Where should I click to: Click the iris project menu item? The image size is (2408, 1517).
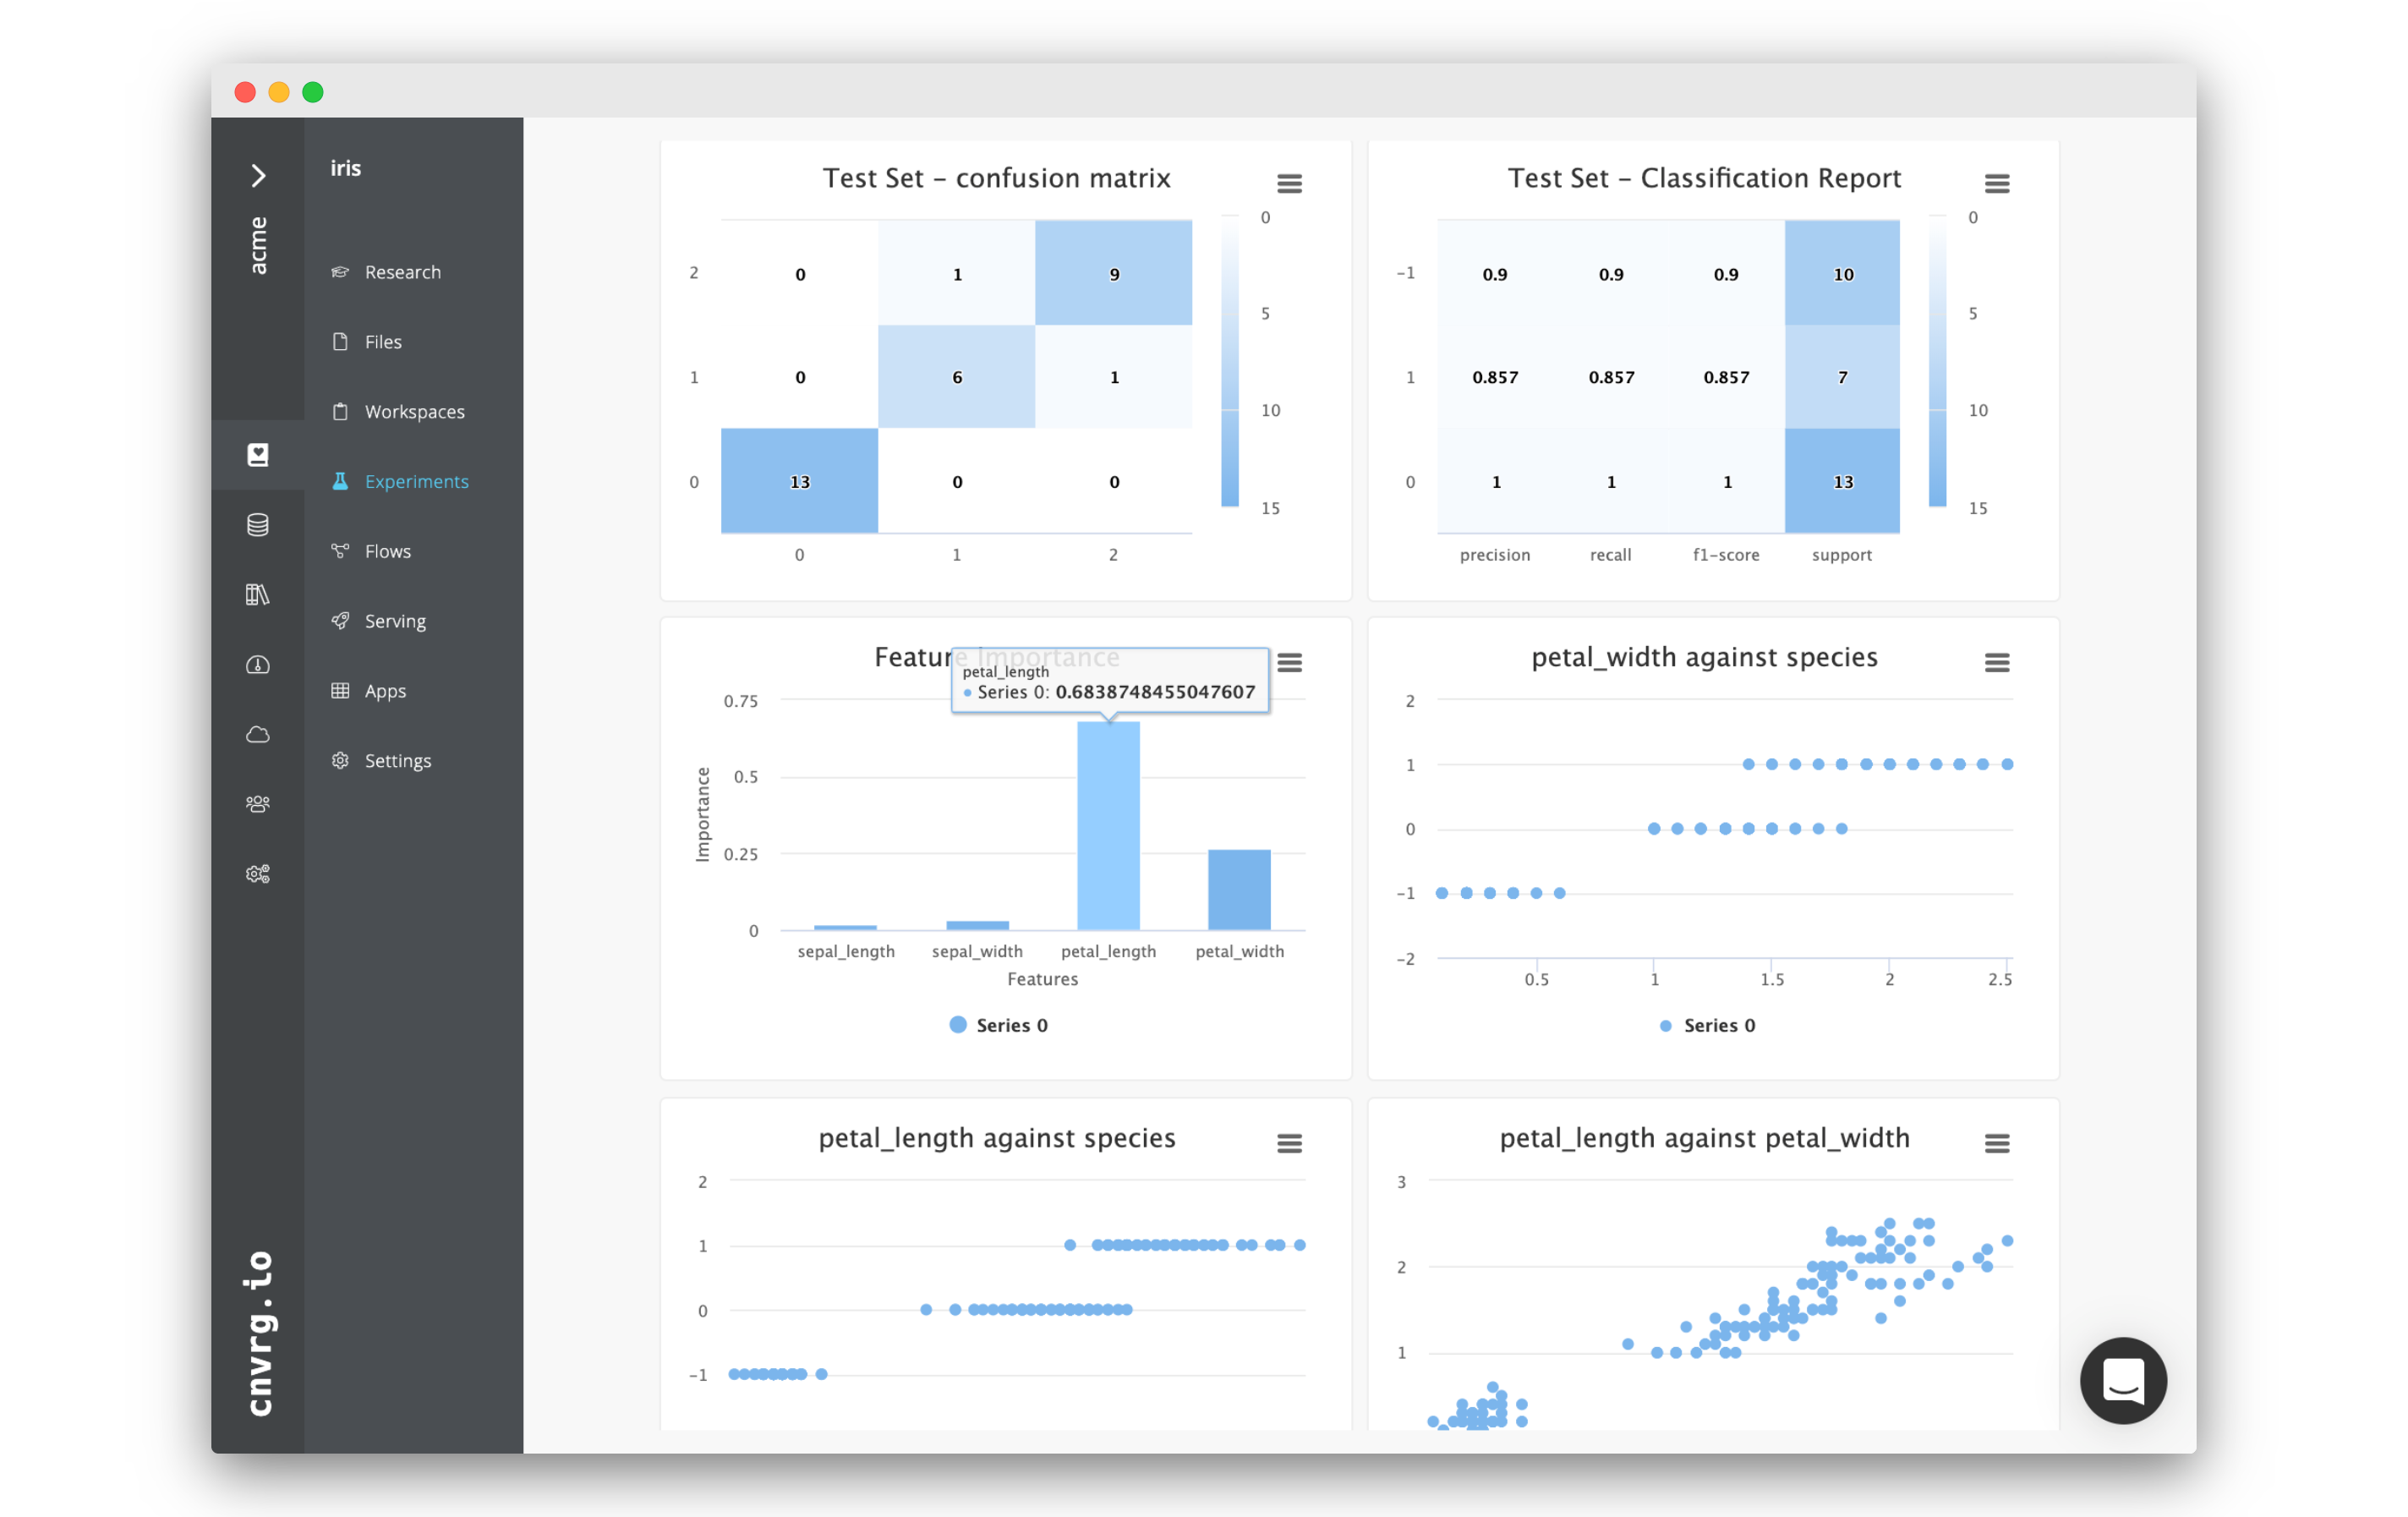(348, 166)
